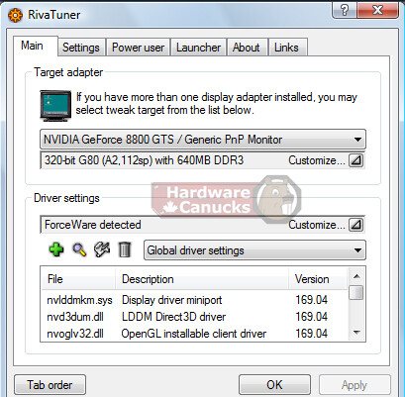Click the magnifying glass icon
Screen dimensions: 405x397
(x=79, y=249)
